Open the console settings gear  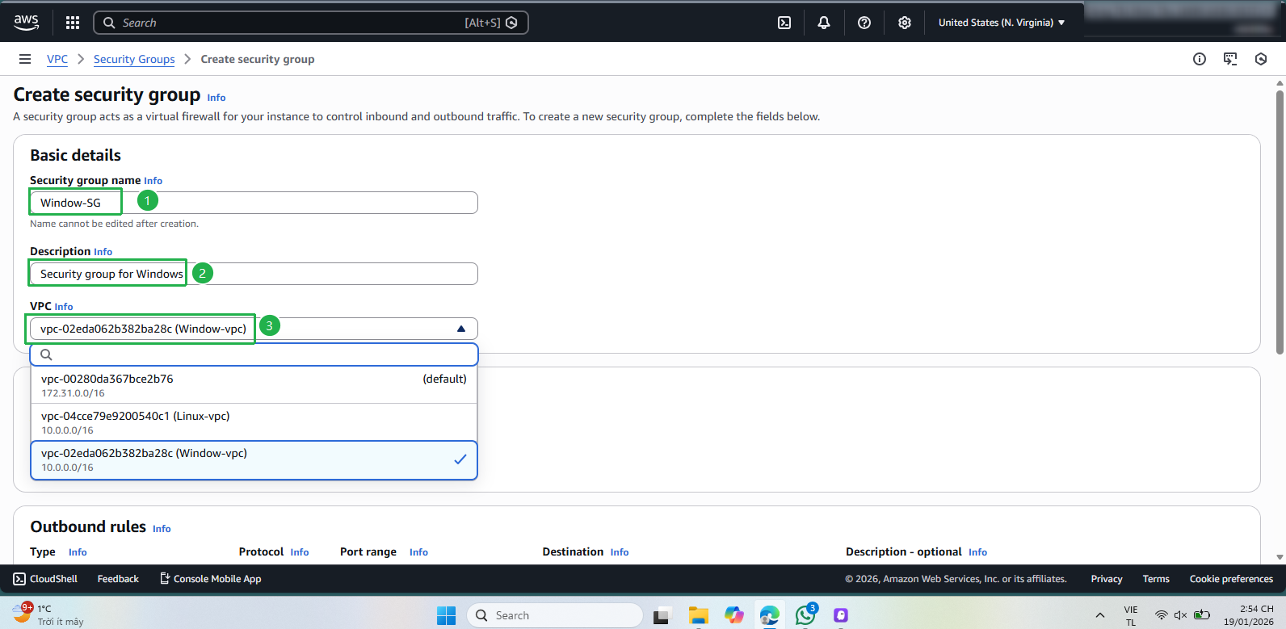click(x=905, y=23)
